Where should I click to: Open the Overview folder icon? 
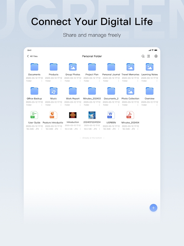(150, 91)
